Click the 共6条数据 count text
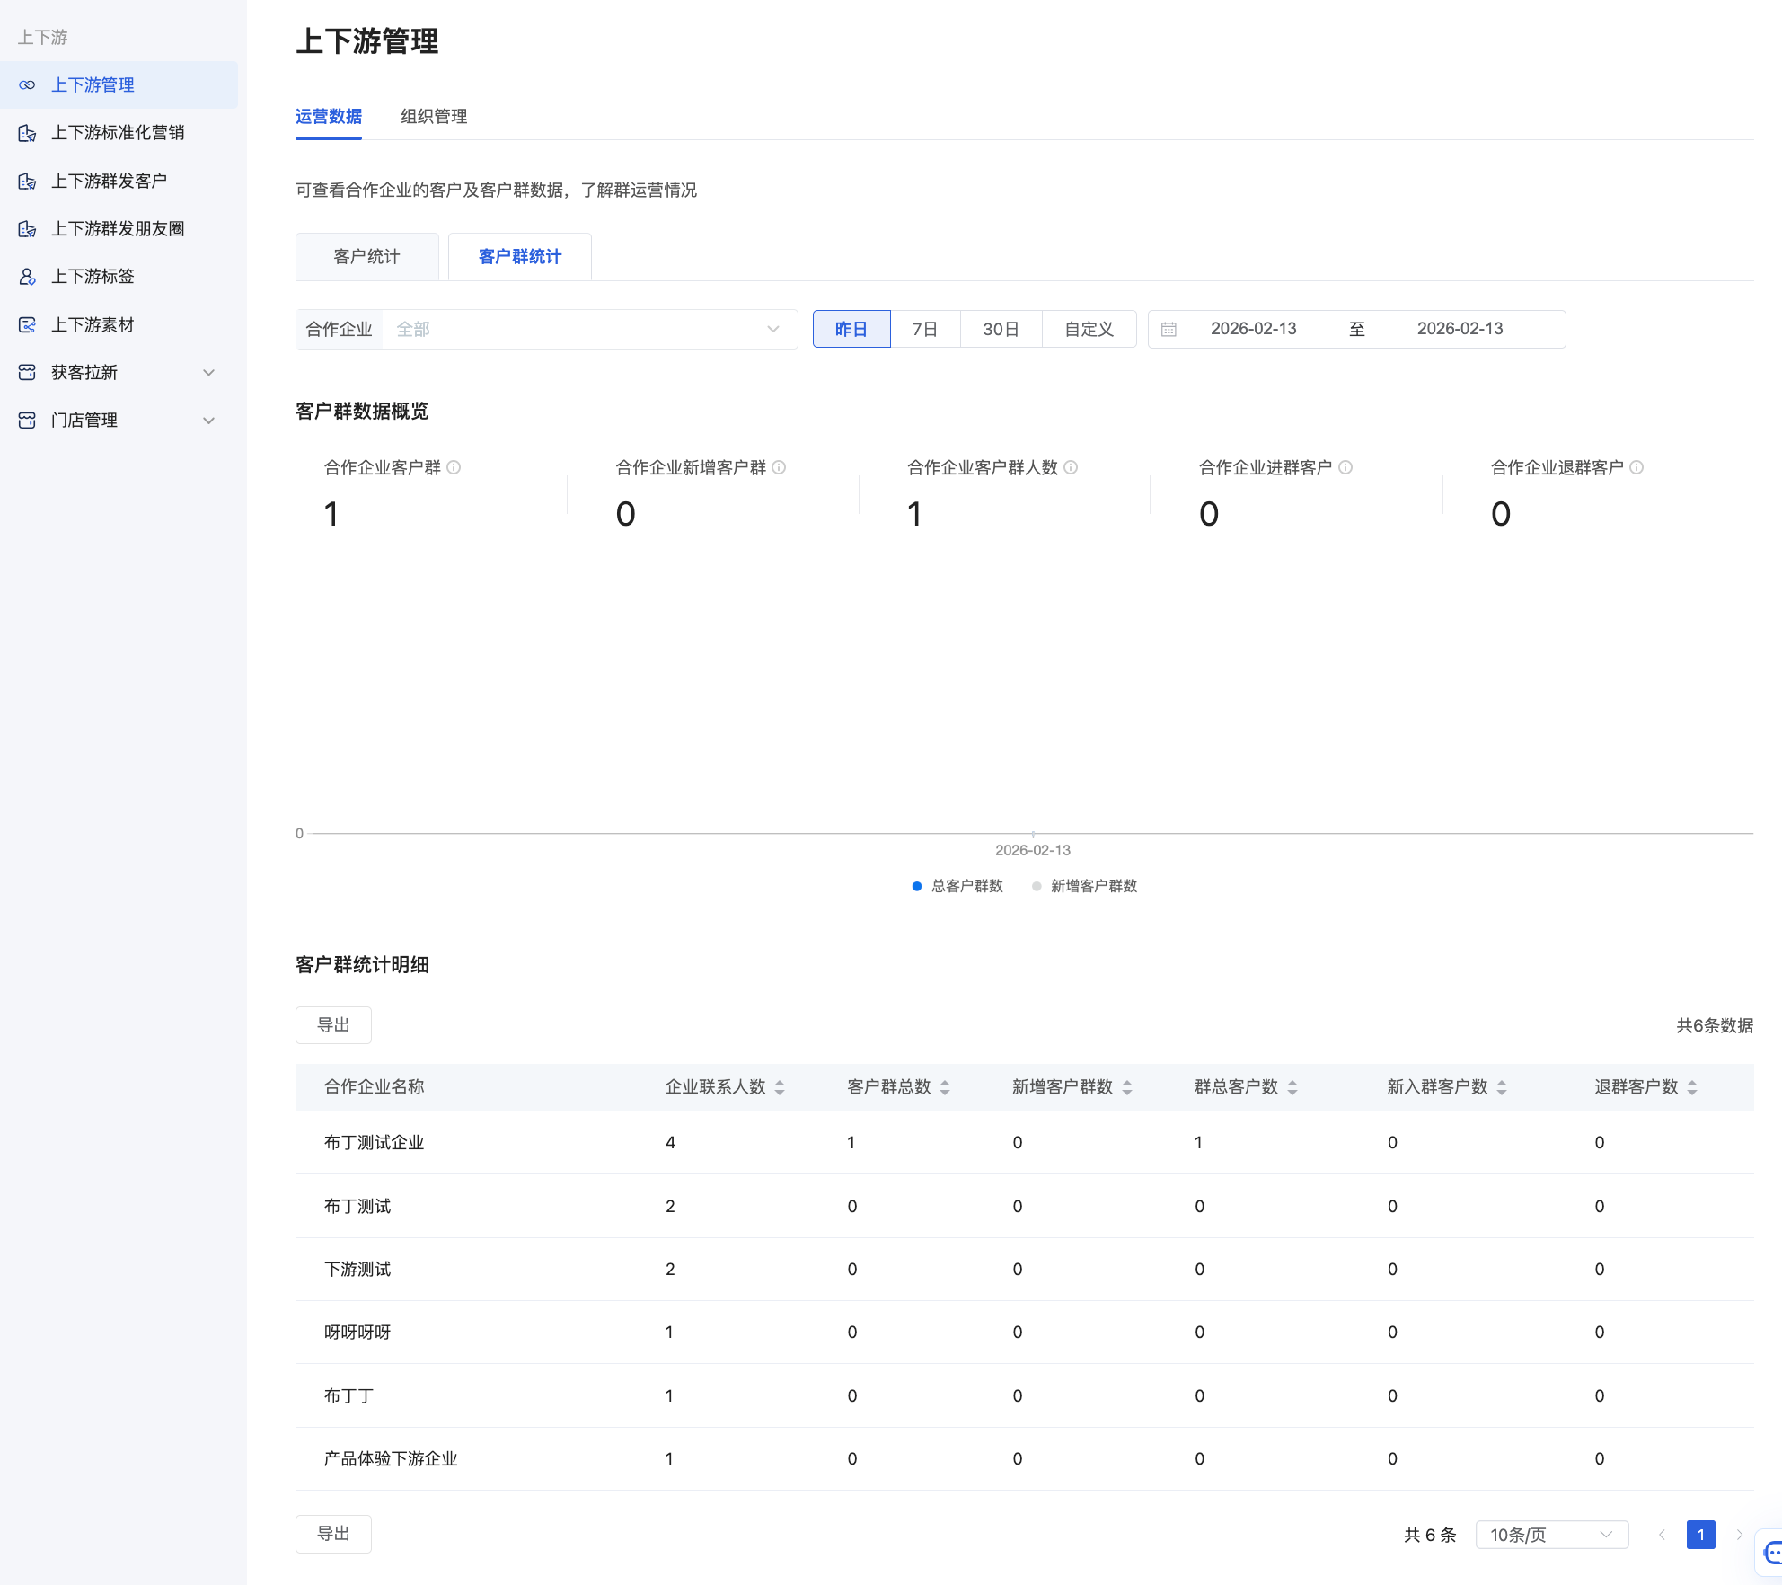Image resolution: width=1782 pixels, height=1585 pixels. [1715, 1026]
